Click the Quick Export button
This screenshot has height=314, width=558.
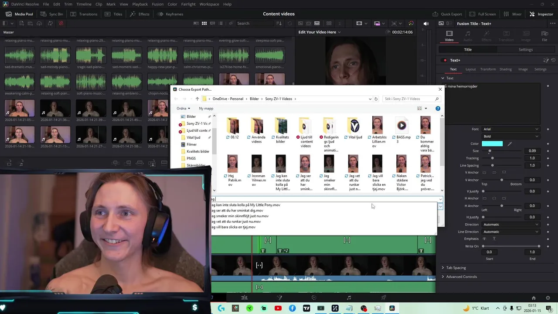click(x=447, y=14)
